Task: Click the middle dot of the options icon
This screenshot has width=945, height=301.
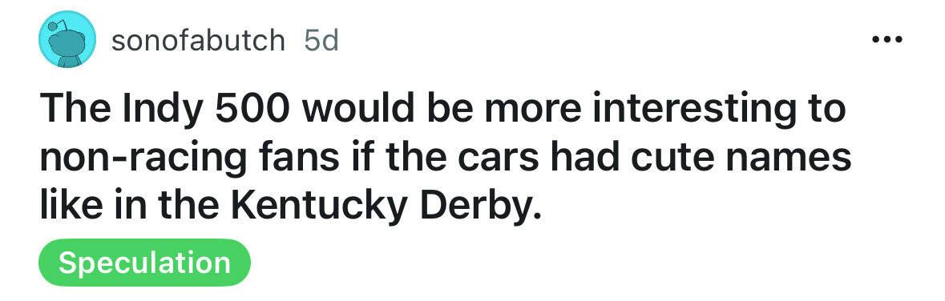Action: tap(887, 40)
